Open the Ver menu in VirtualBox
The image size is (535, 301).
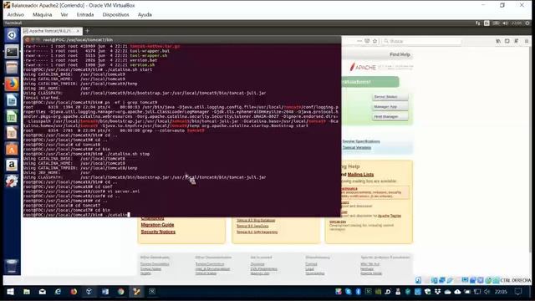(64, 15)
